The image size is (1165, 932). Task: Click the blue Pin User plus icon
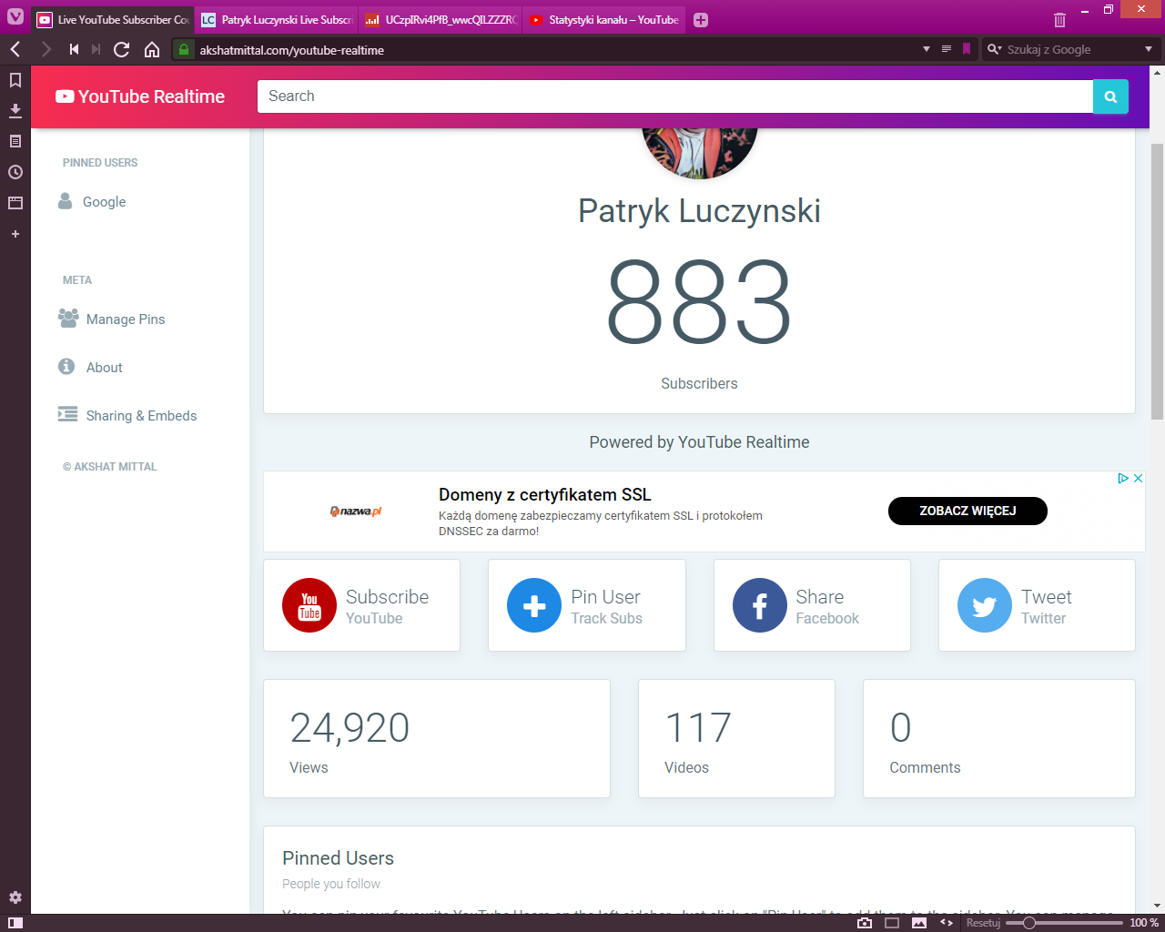tap(534, 605)
